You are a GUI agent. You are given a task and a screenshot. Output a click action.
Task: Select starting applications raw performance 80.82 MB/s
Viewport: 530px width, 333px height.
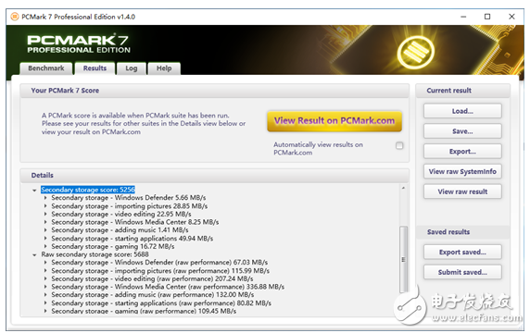[x=161, y=303]
